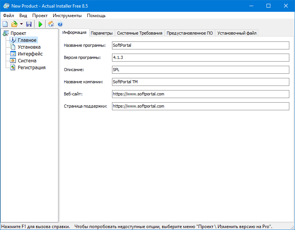Click the Описание label
The image size is (295, 230).
(x=74, y=70)
